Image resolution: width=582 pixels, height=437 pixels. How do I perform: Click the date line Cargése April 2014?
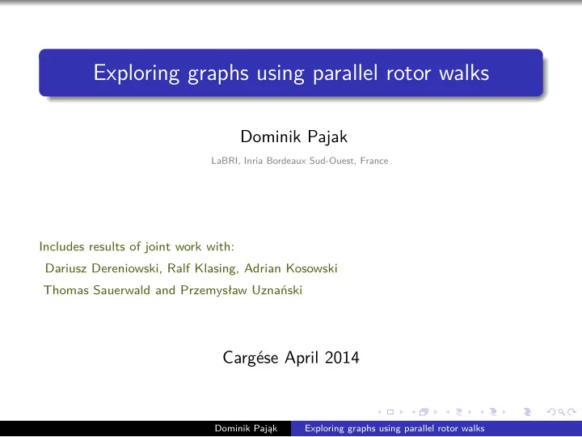pos(291,358)
